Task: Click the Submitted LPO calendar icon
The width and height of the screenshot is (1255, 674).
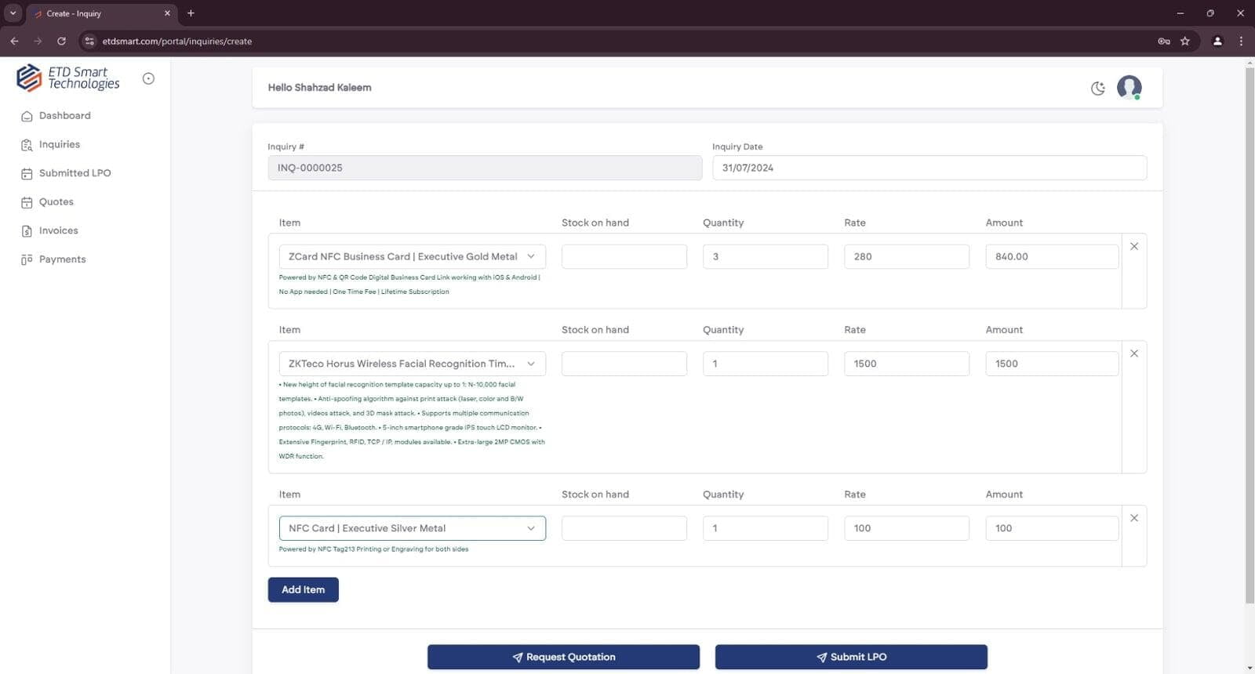Action: tap(27, 174)
